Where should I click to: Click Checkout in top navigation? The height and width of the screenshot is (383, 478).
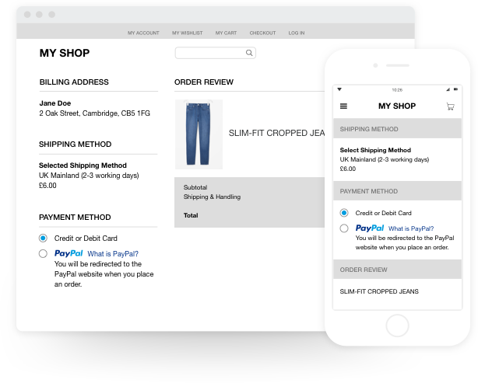(x=262, y=33)
